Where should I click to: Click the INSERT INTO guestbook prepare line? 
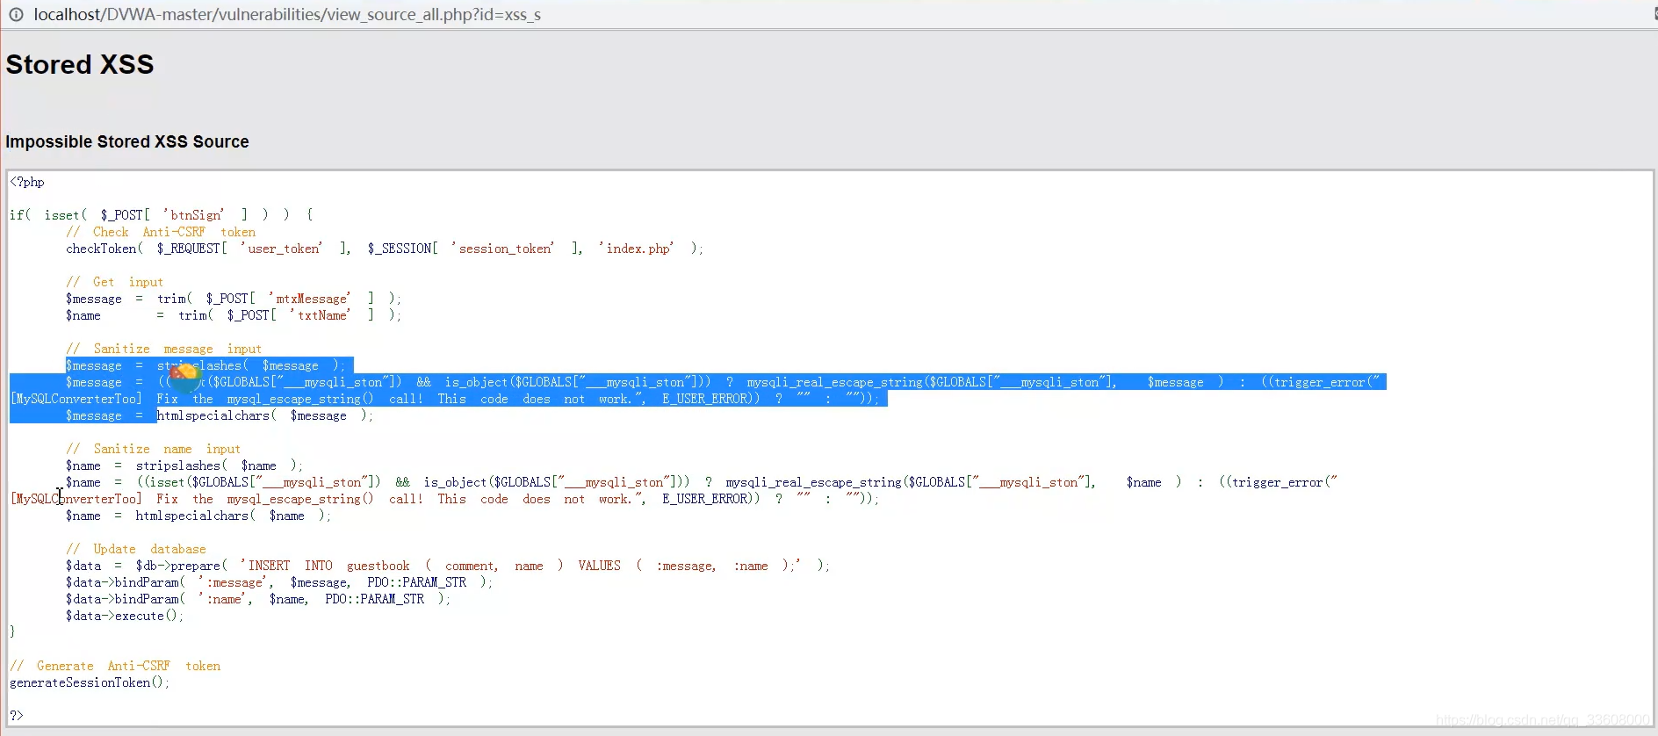[x=448, y=566]
